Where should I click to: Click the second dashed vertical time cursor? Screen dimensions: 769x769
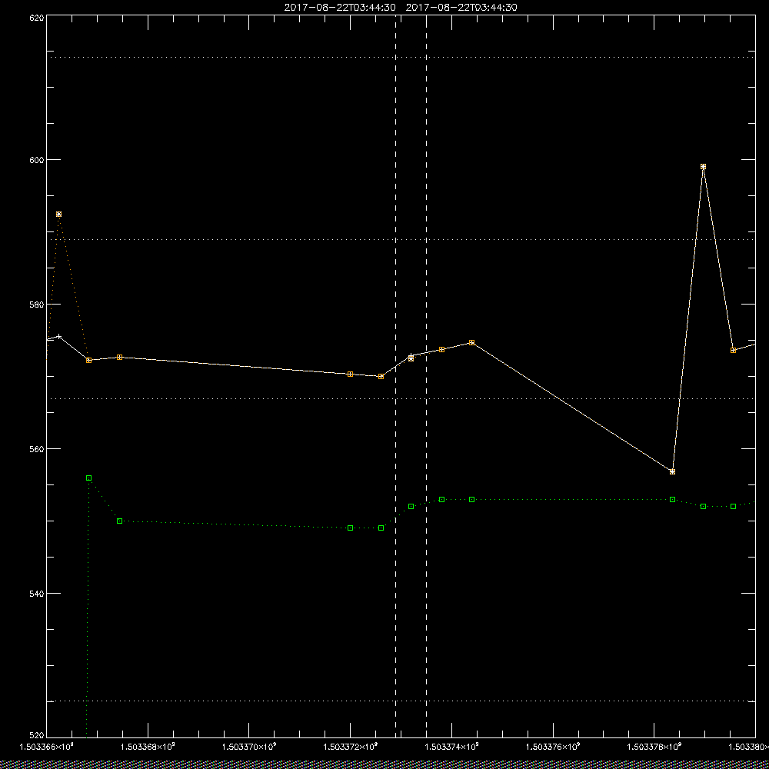(x=426, y=375)
